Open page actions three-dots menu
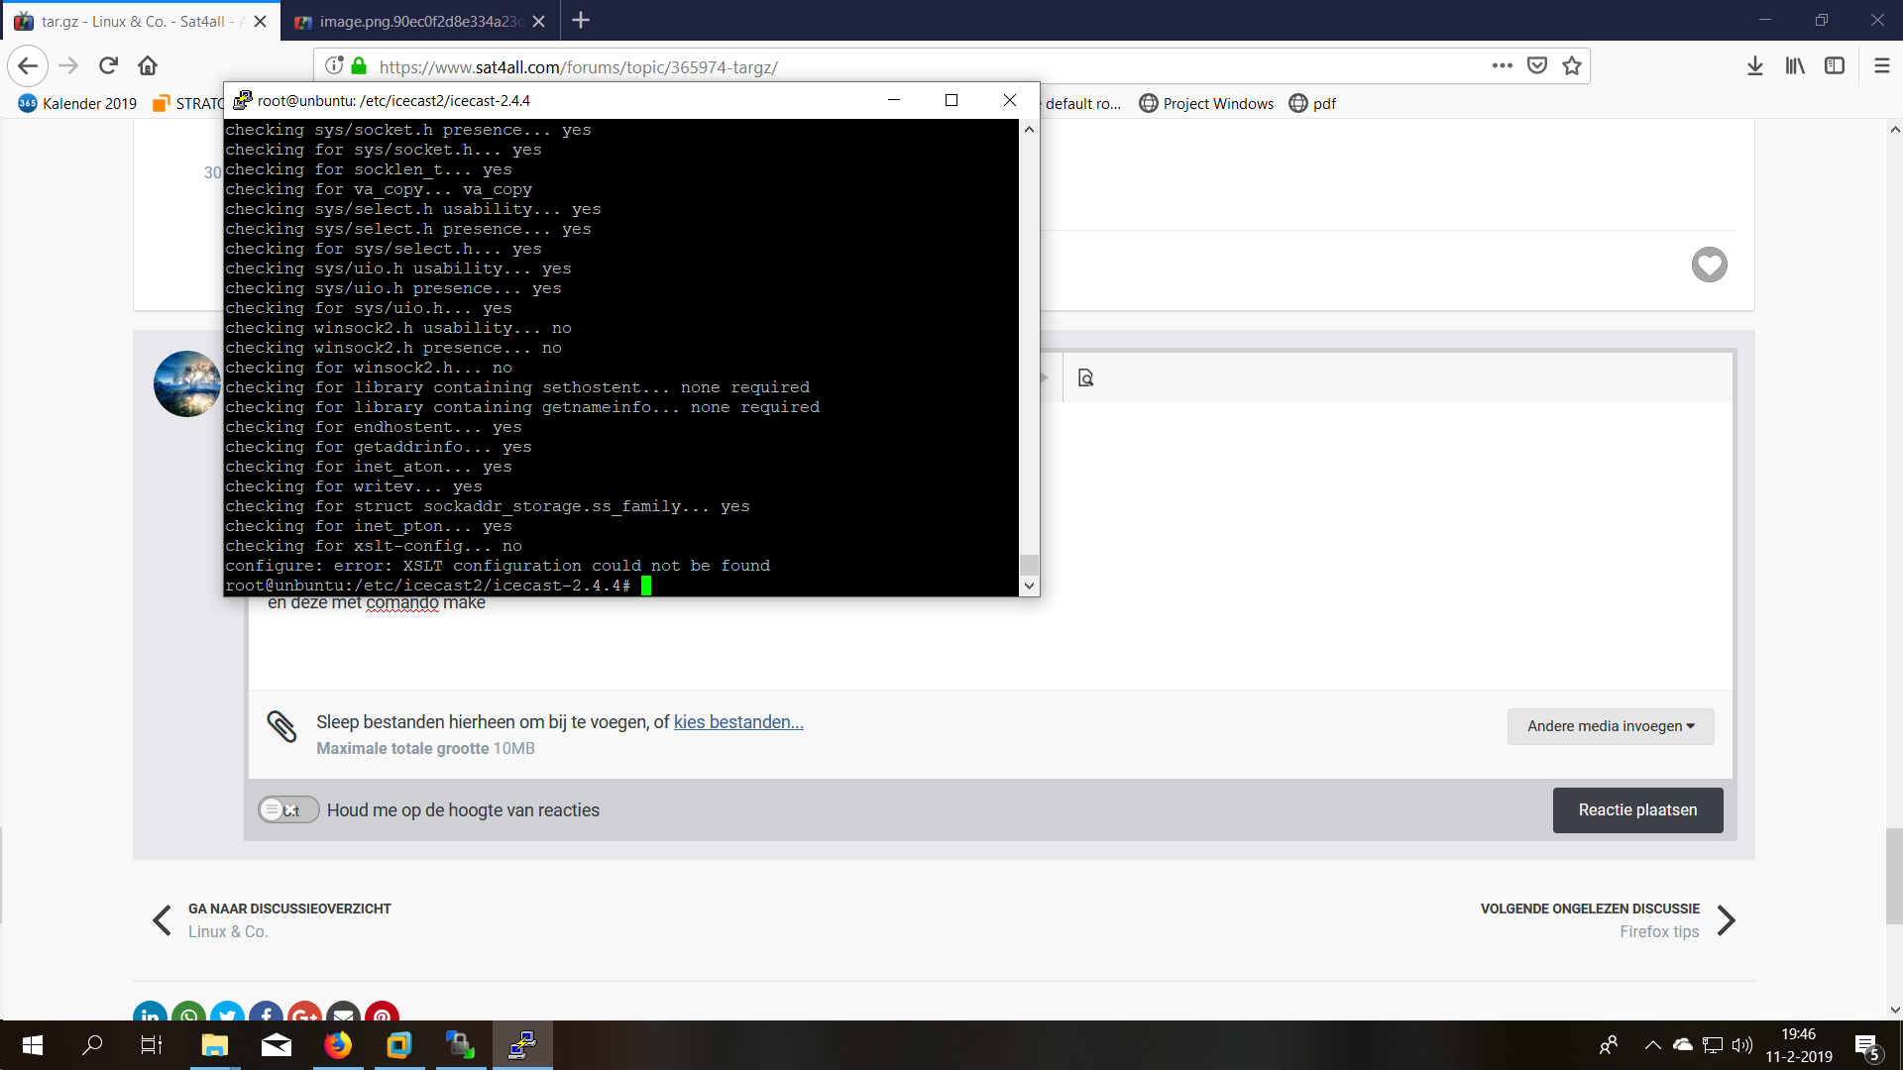This screenshot has height=1070, width=1903. click(x=1502, y=66)
